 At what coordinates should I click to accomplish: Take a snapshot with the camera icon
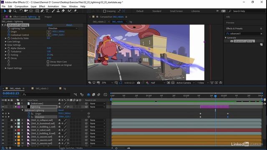tap(139, 83)
